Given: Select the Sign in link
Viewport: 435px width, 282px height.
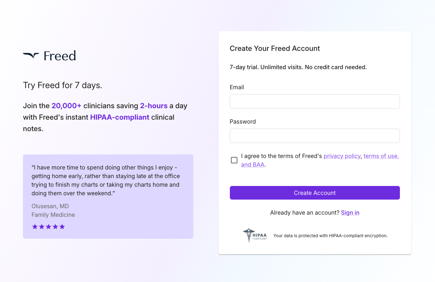Looking at the screenshot, I should click(350, 212).
